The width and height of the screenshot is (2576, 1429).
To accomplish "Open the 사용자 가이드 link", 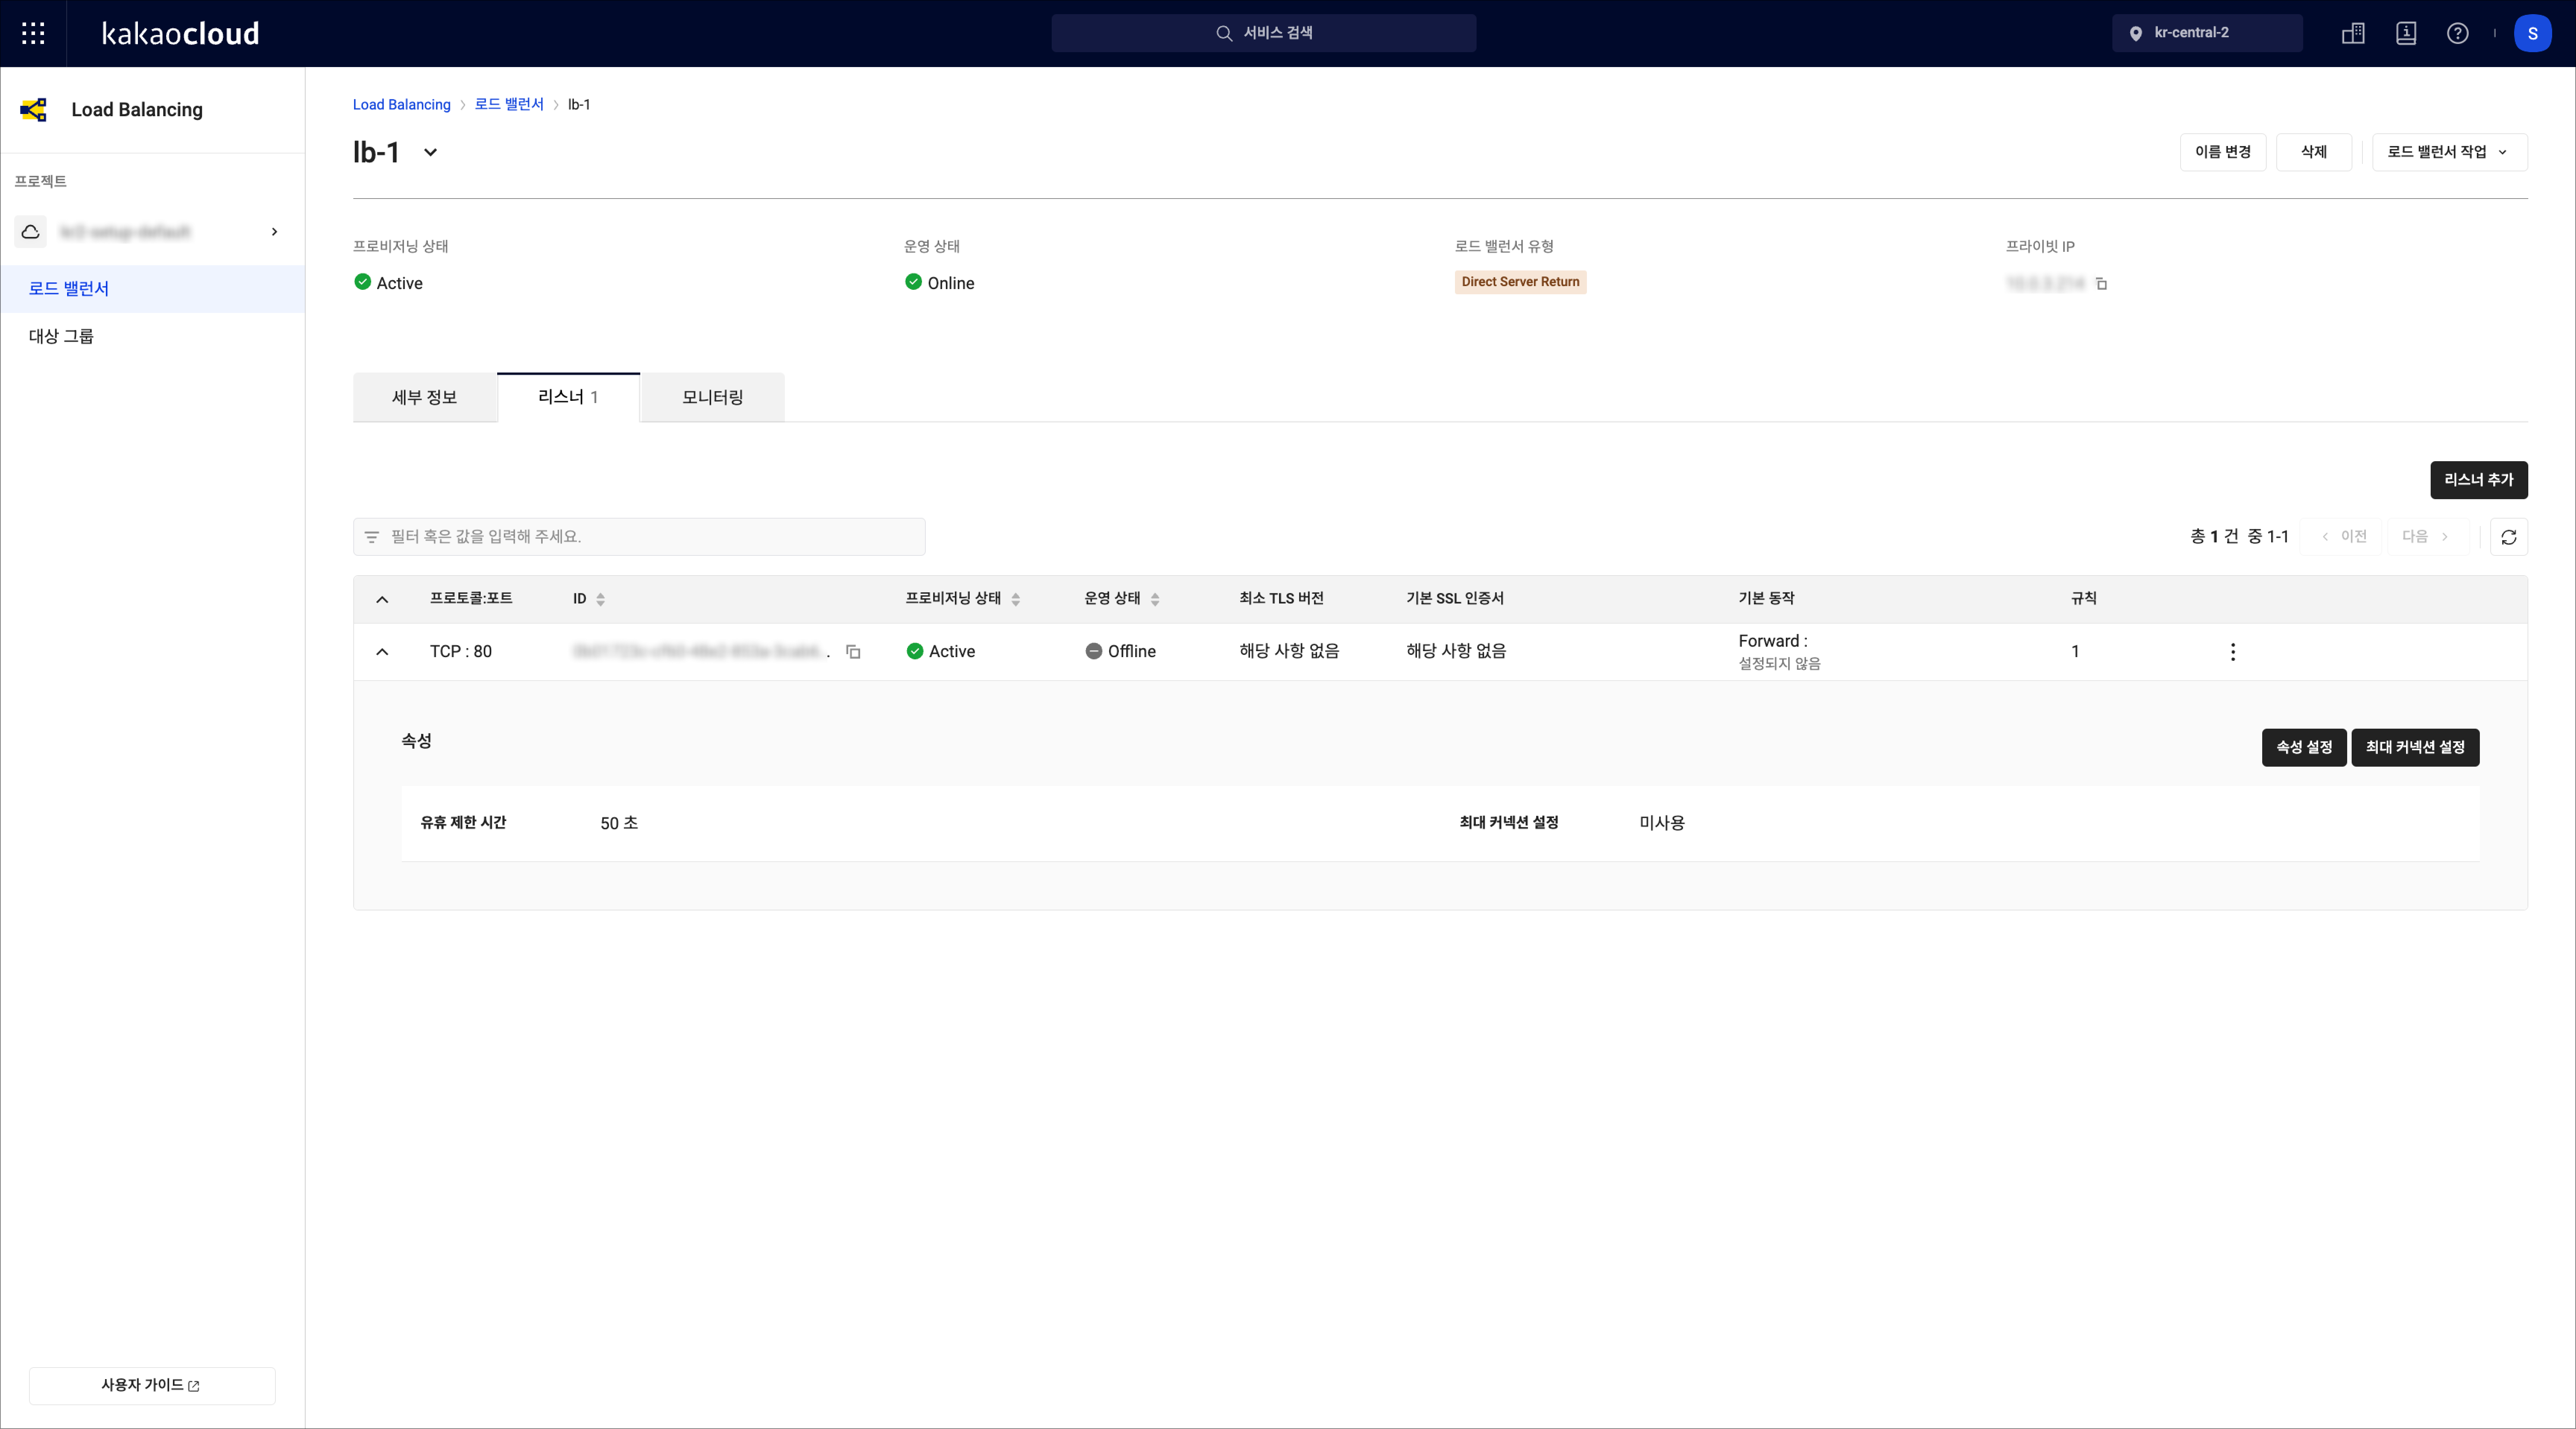I will click(152, 1386).
